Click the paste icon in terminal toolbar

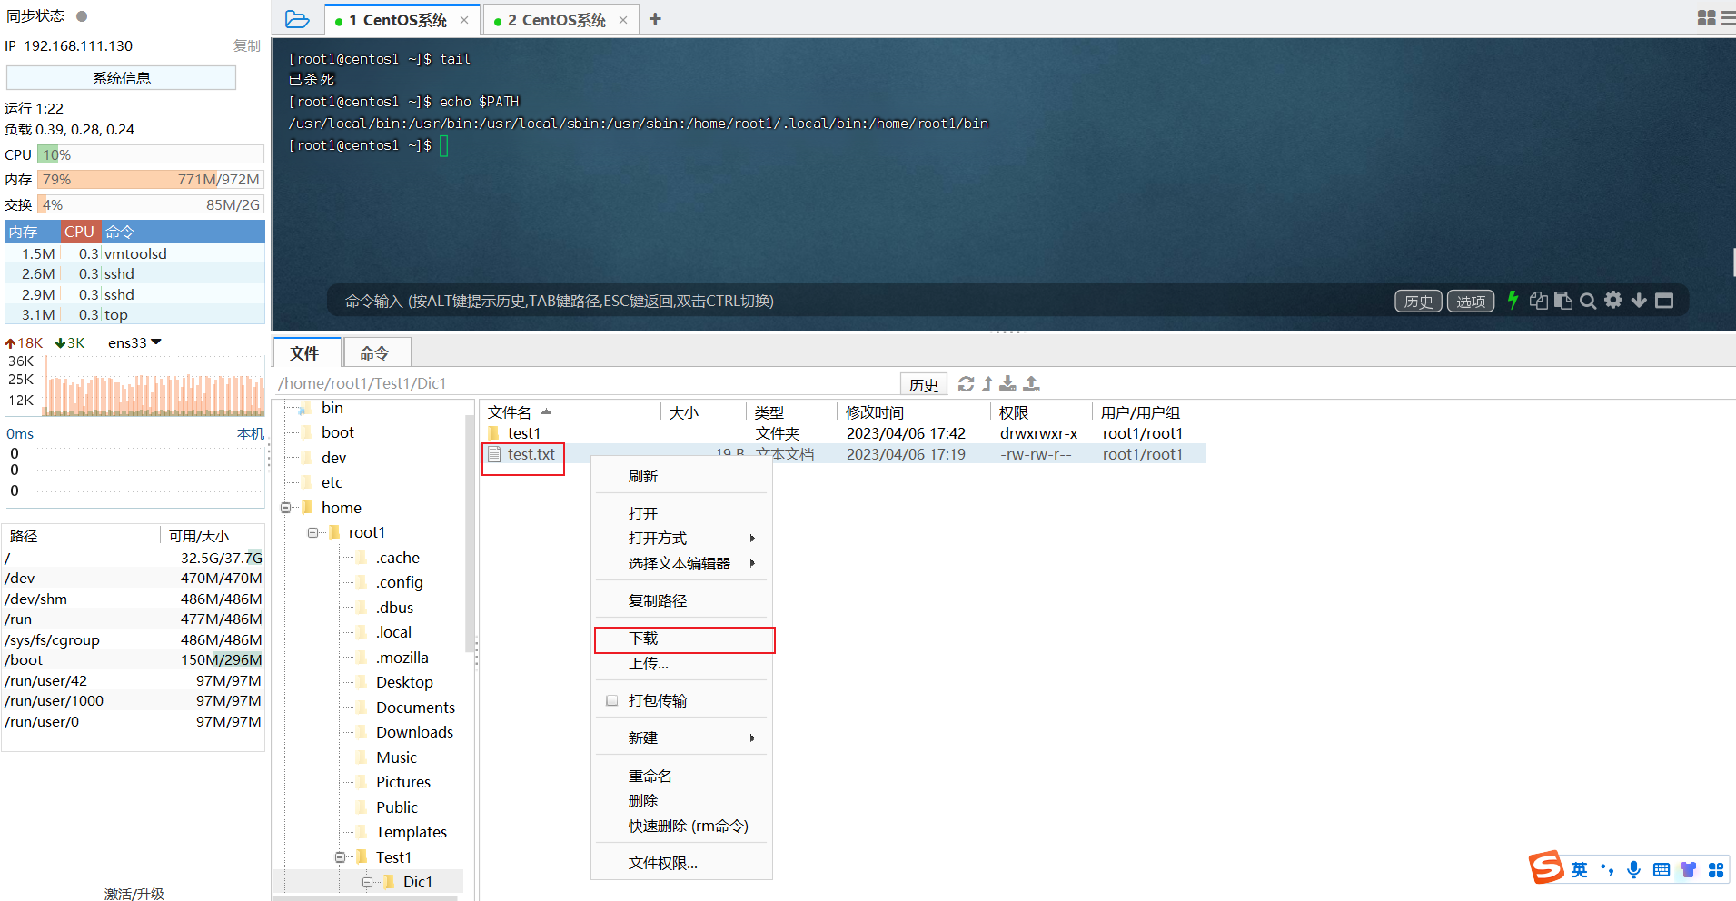point(1563,301)
